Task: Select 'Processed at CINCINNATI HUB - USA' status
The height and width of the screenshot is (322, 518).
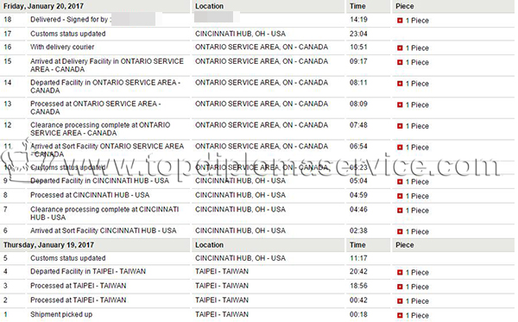Action: click(x=90, y=195)
